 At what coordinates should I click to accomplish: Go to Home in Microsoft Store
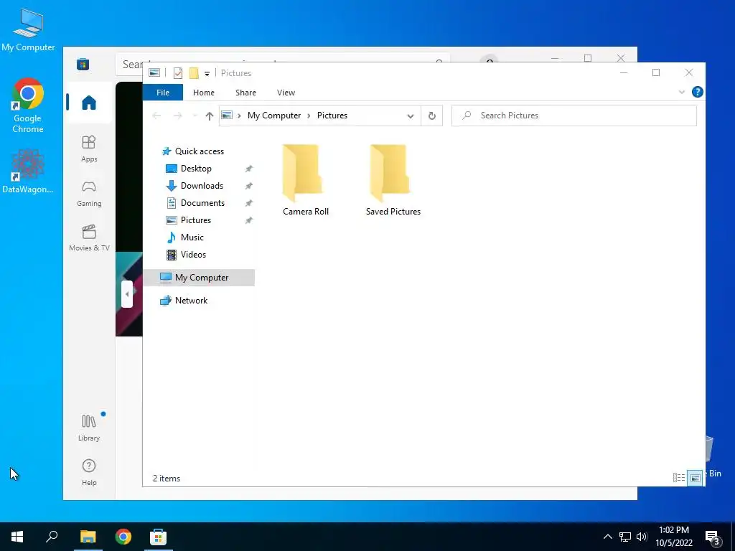[89, 103]
